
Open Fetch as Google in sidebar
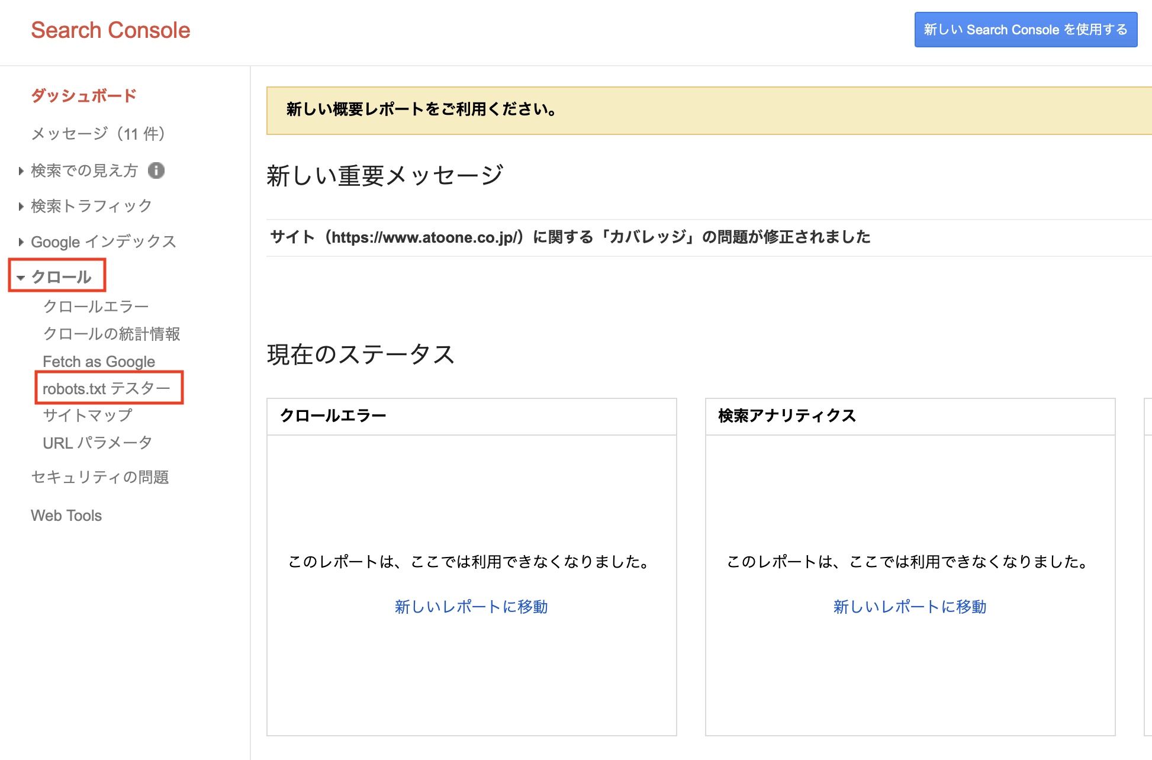tap(99, 361)
